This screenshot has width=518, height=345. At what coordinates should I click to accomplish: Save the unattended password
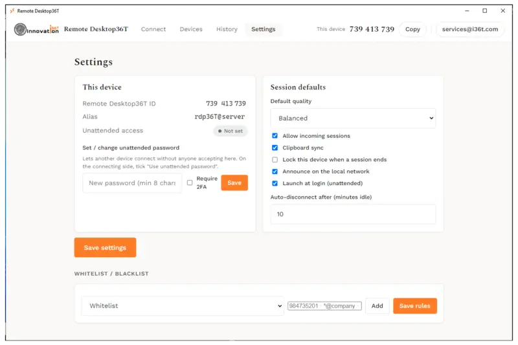(x=234, y=183)
